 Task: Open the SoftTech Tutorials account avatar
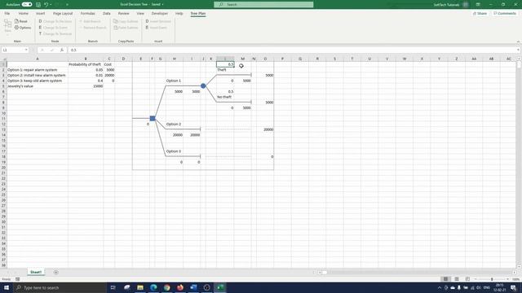pos(466,5)
